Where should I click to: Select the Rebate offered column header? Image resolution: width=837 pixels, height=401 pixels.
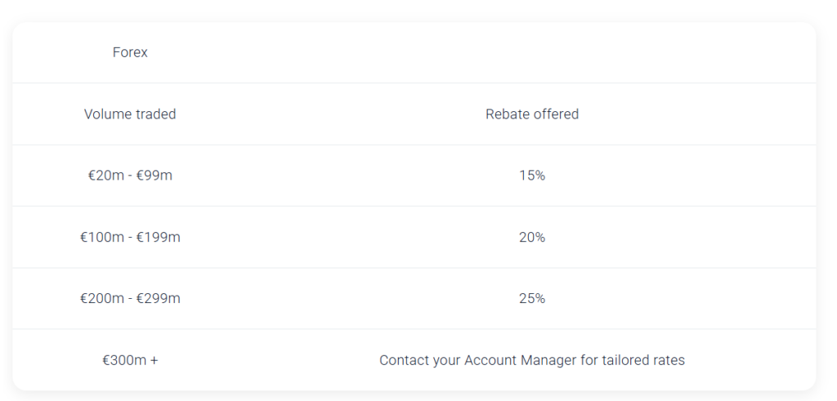[x=531, y=114]
